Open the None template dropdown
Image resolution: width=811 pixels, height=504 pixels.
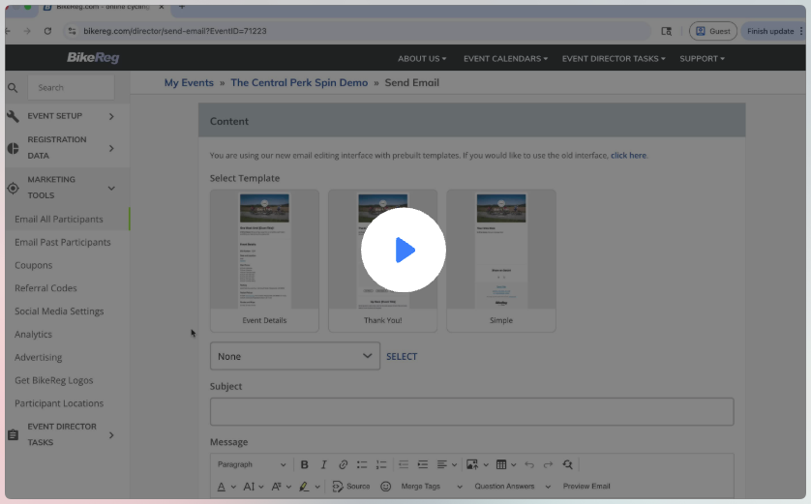[295, 356]
